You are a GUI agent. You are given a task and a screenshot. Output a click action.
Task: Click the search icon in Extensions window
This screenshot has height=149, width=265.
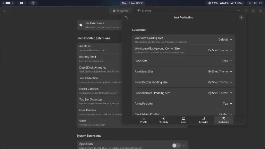click(4, 11)
